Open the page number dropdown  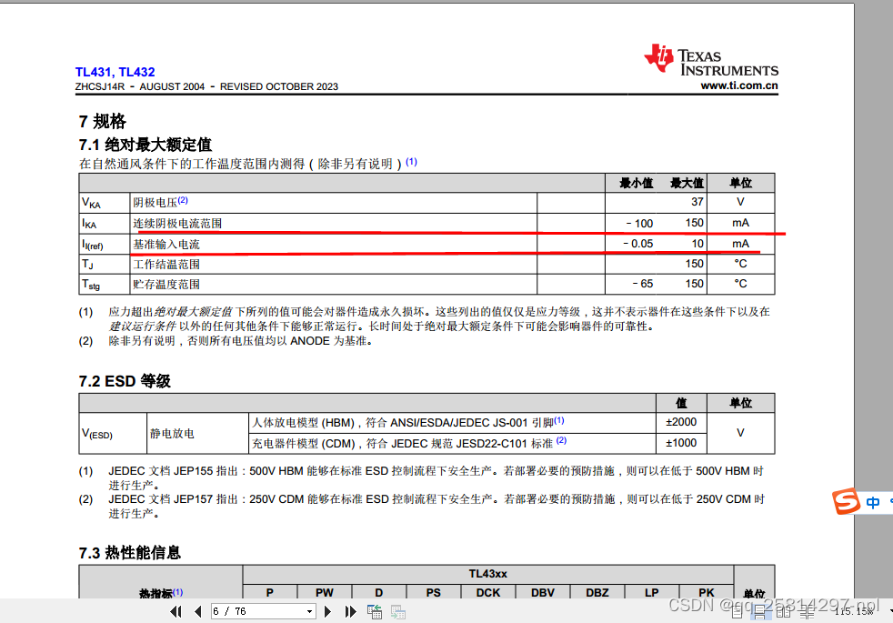309,611
